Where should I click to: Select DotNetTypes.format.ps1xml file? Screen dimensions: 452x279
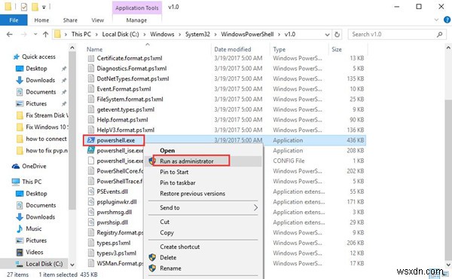point(133,78)
